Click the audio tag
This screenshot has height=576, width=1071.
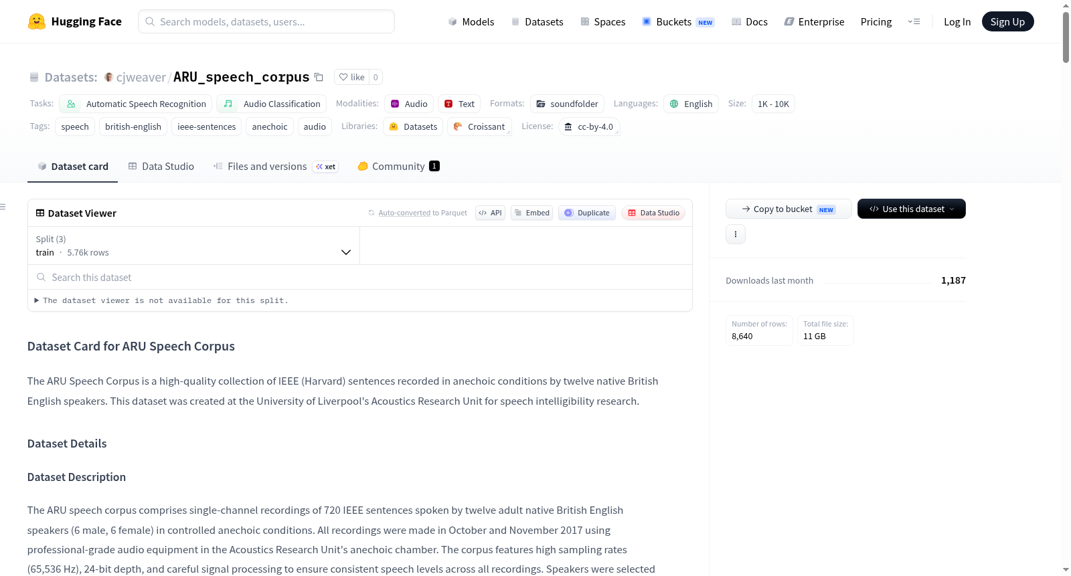click(315, 126)
